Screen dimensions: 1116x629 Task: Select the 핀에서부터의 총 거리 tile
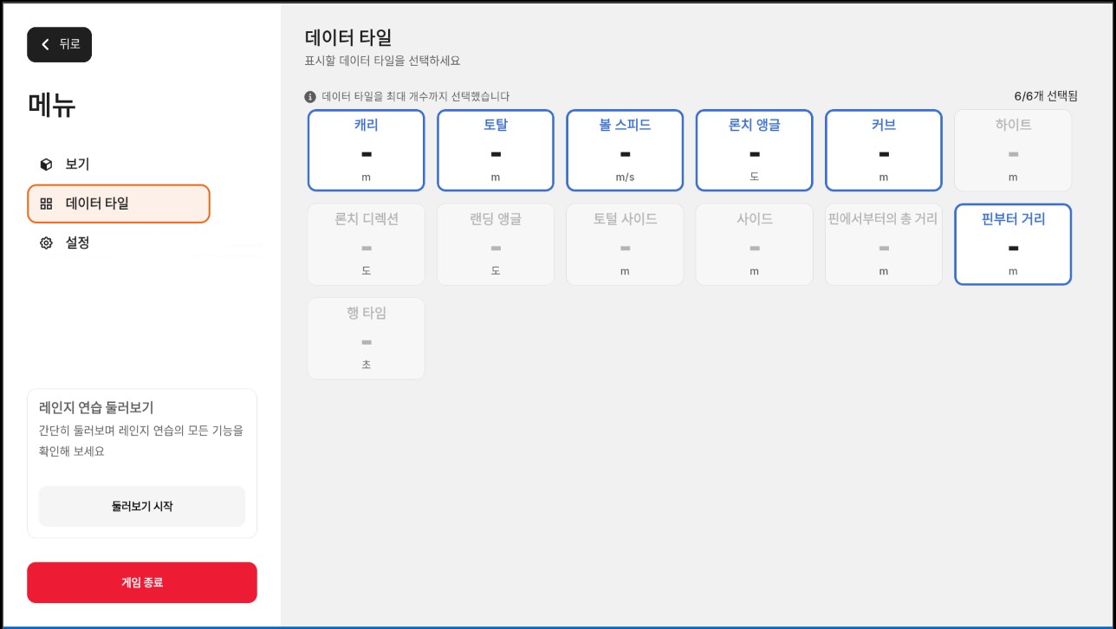pyautogui.click(x=884, y=244)
